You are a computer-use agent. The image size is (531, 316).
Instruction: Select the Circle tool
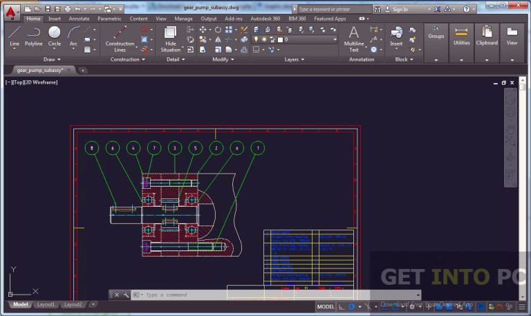[x=54, y=37]
